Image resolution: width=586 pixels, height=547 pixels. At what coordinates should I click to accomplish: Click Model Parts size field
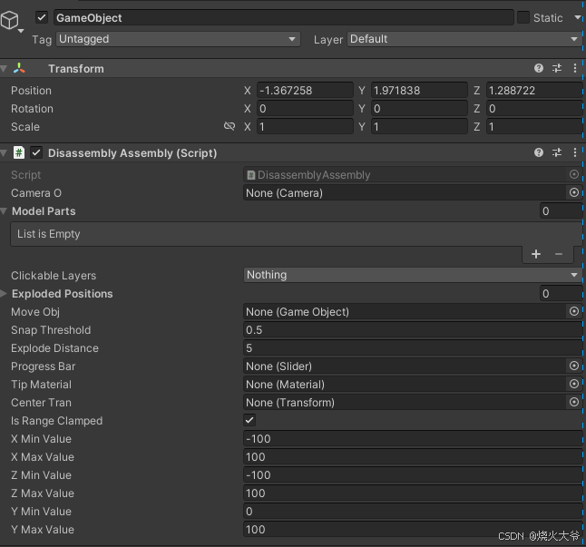pos(561,211)
